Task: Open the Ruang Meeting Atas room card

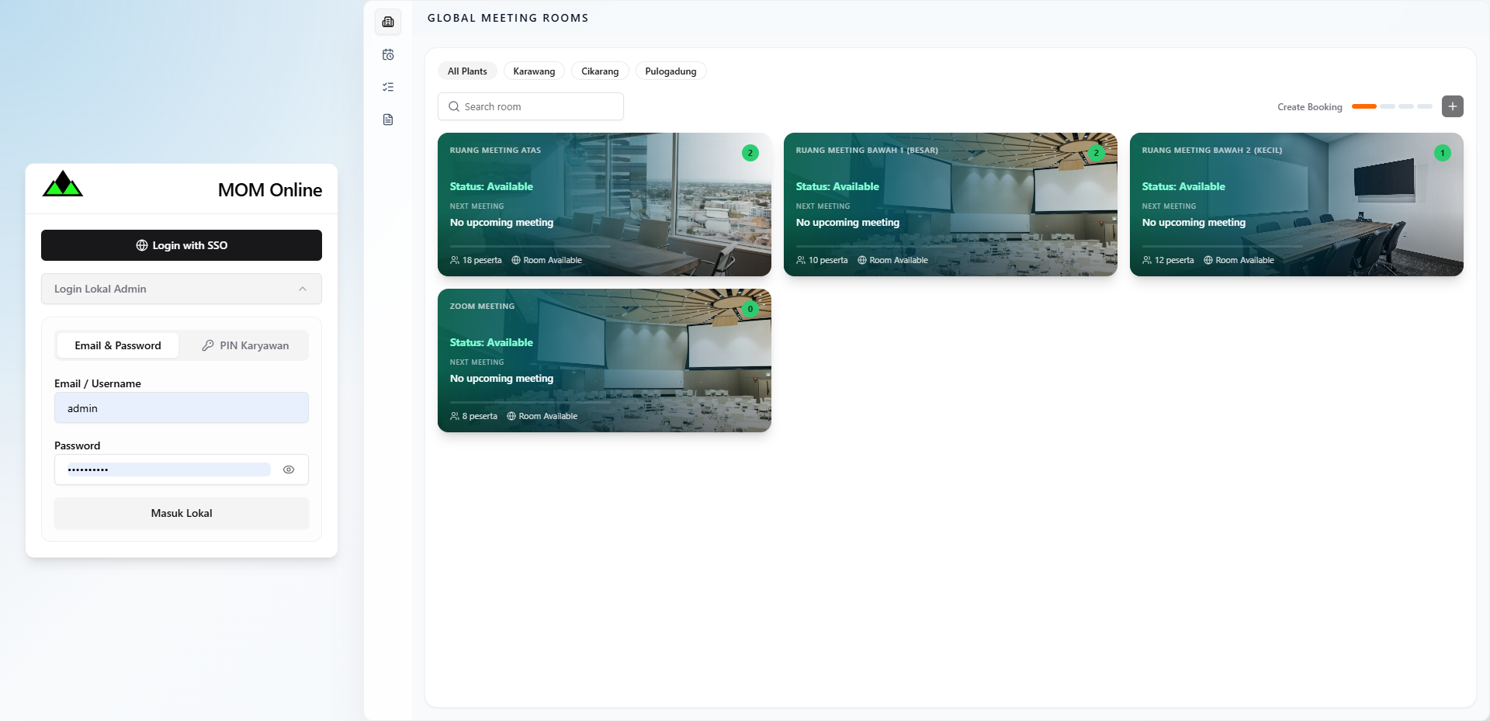Action: click(605, 204)
